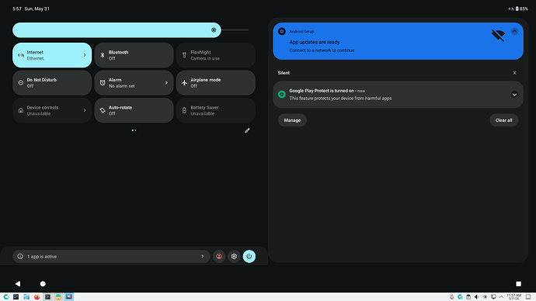Click the muted notification bell tray icon
Screen dimensions: 536x301
pos(452,297)
